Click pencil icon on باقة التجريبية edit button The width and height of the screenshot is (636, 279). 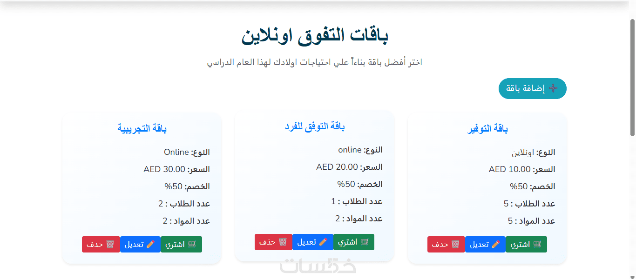click(150, 244)
